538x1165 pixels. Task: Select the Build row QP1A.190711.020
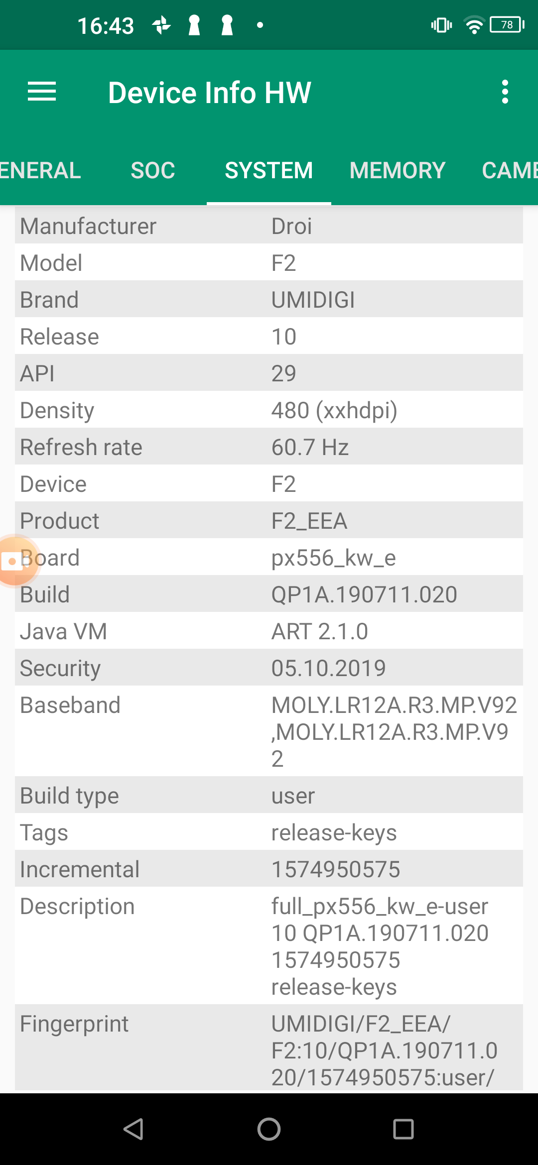pyautogui.click(x=269, y=594)
